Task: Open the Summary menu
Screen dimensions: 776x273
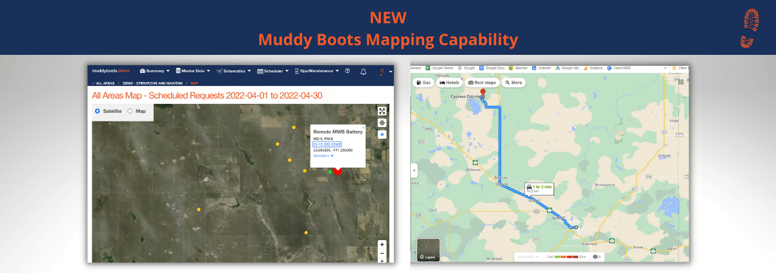Action: [x=155, y=71]
